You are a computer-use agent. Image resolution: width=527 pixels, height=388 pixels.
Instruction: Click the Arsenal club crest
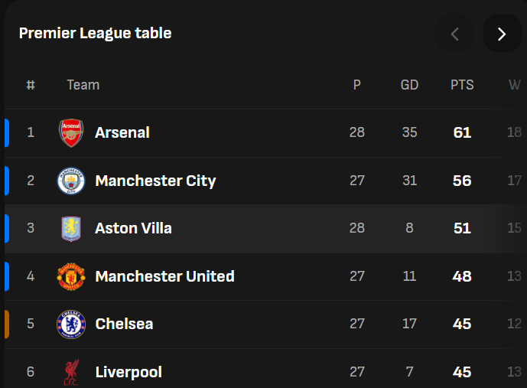pyautogui.click(x=71, y=133)
